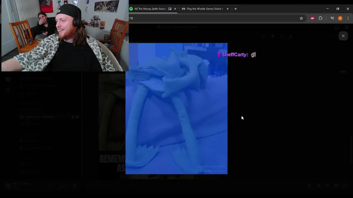Click the SheffCarty username label
The height and width of the screenshot is (198, 353).
pos(235,55)
